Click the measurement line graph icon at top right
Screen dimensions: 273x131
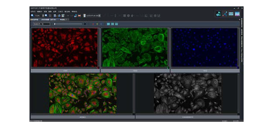225,14
